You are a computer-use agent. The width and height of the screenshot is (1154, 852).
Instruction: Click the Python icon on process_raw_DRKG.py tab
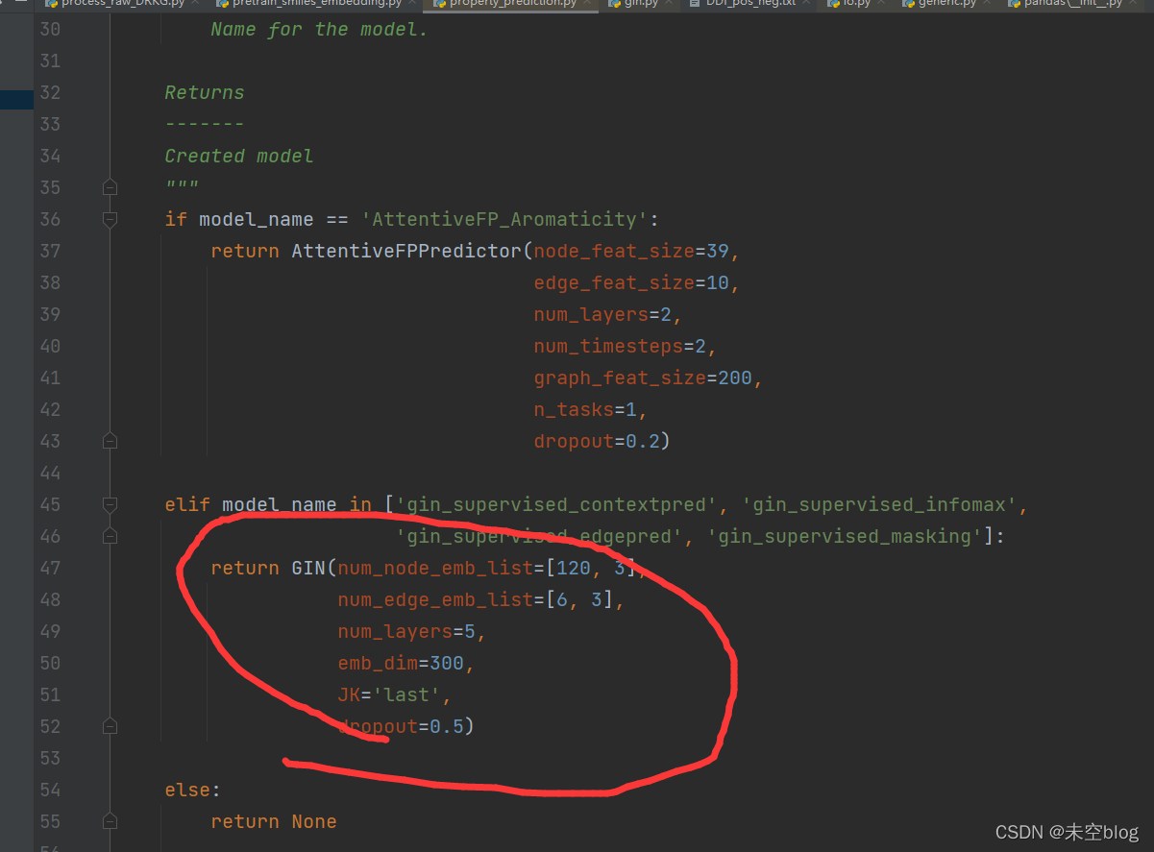[x=53, y=4]
